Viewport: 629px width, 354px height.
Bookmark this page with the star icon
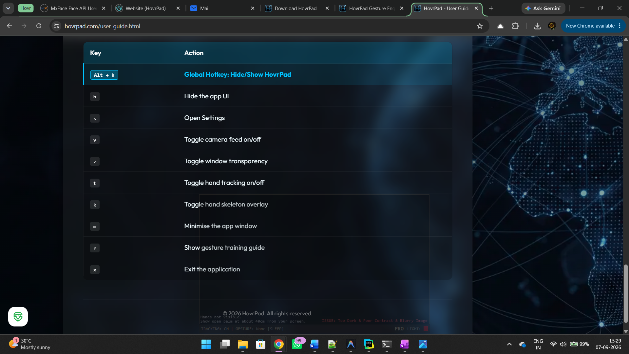(x=480, y=26)
